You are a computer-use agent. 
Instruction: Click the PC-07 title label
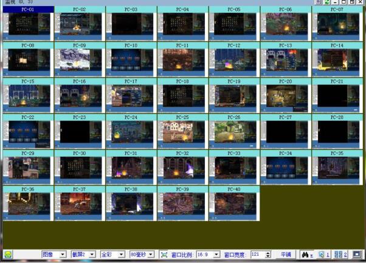click(x=337, y=9)
